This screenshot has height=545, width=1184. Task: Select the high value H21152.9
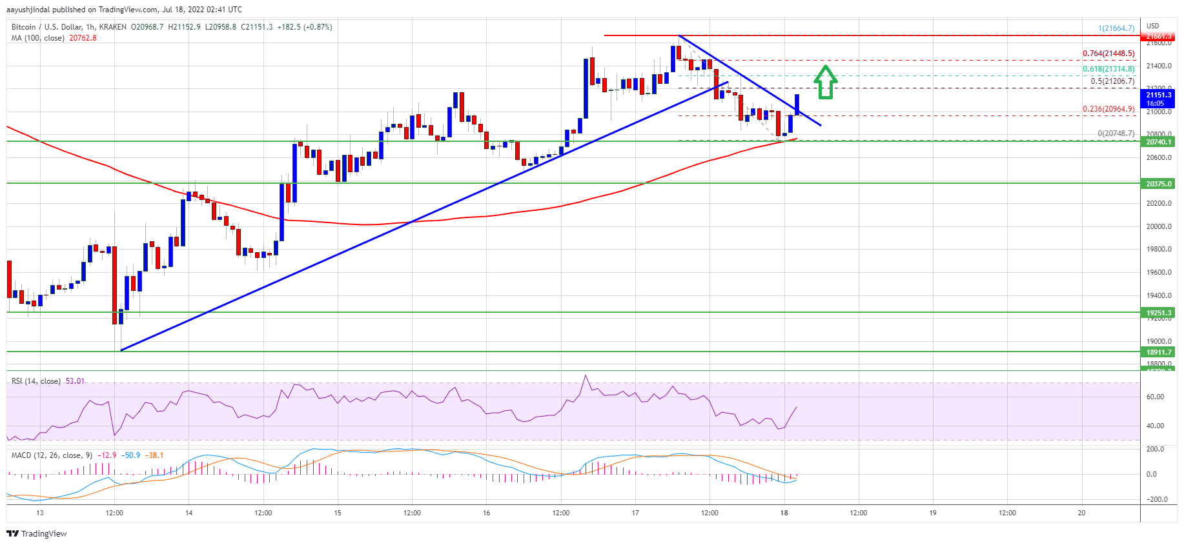coord(184,27)
